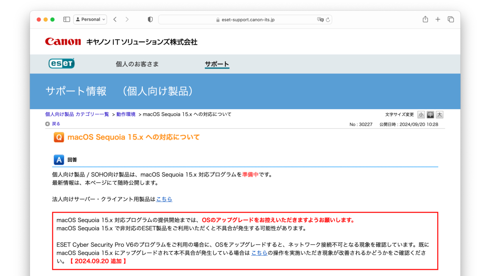Reload the page using the refresh icon
490x276 pixels.
point(328,20)
